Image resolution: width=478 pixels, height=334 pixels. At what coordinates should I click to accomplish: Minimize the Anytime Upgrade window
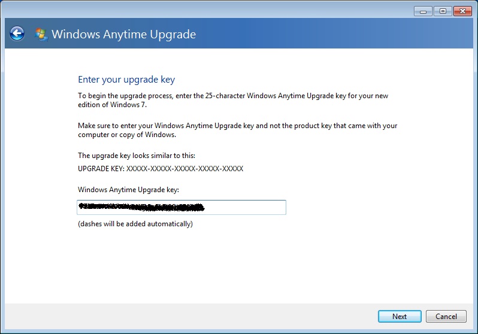pos(423,11)
